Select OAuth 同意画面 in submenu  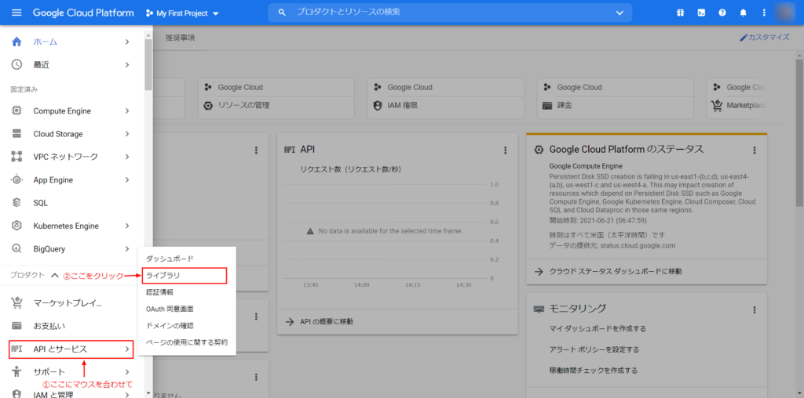point(170,309)
